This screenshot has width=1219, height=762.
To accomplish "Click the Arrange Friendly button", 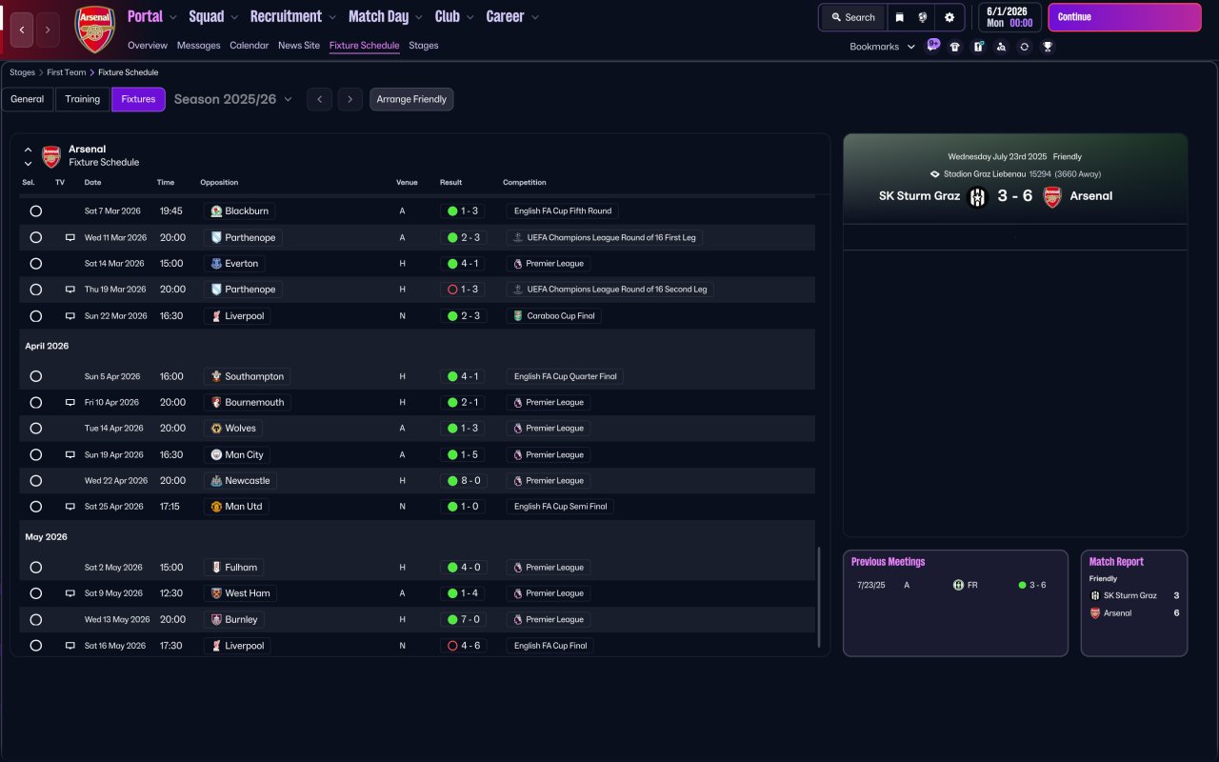I will (411, 99).
